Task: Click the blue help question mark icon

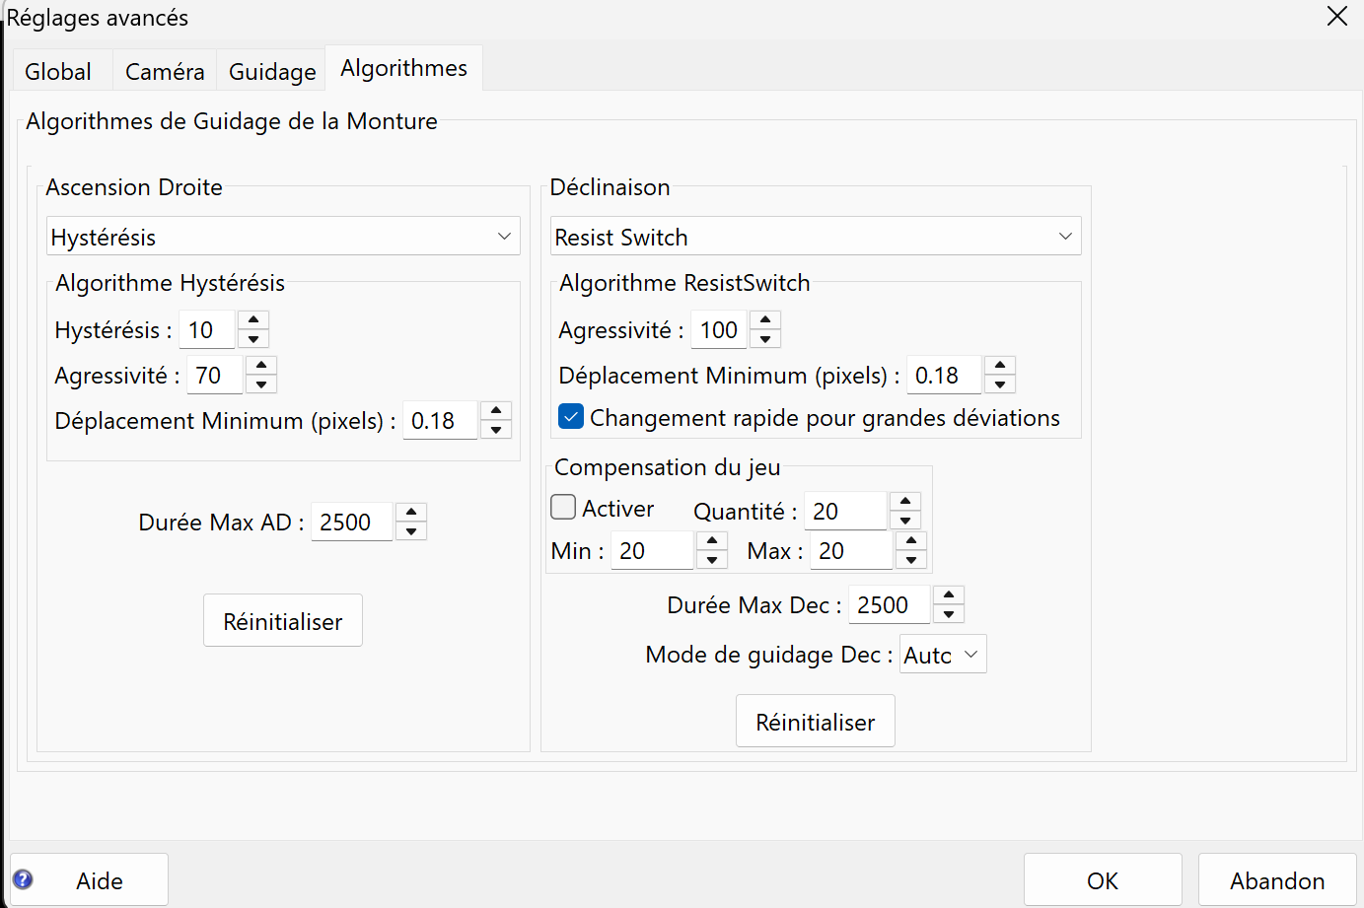Action: point(23,879)
